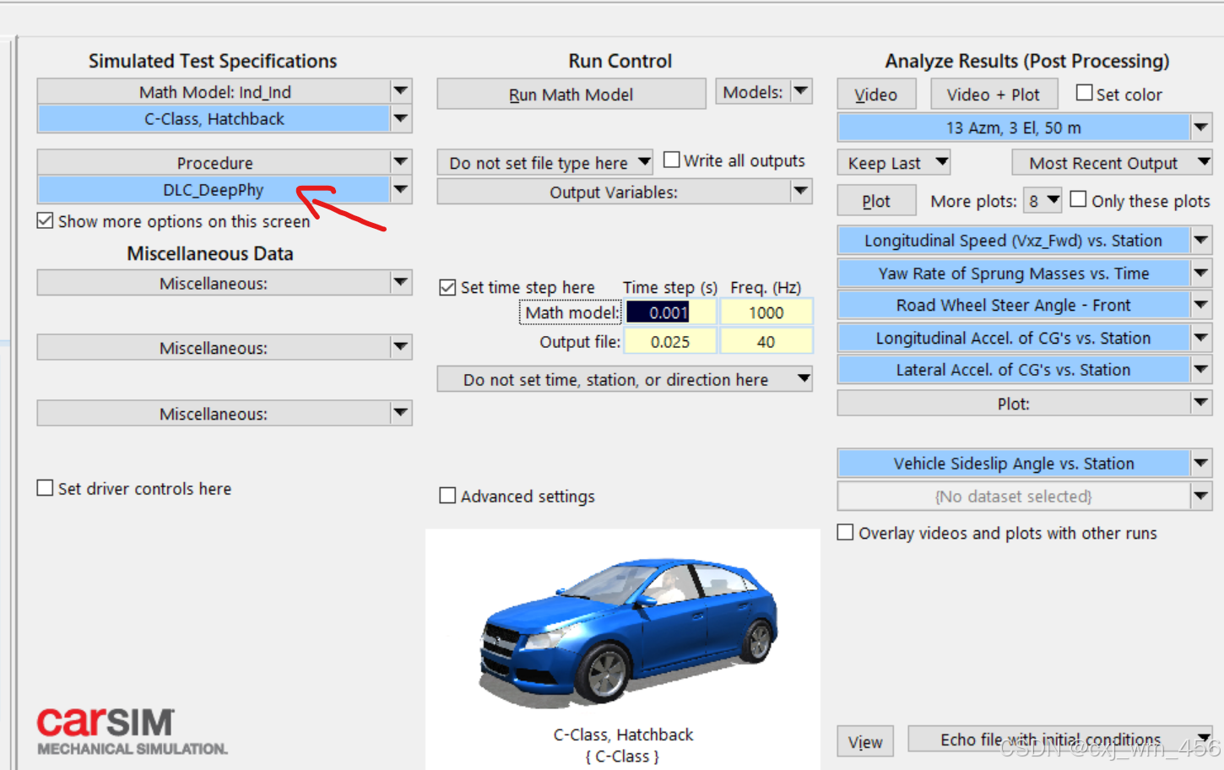The width and height of the screenshot is (1224, 770).
Task: Click the Output Variables: button
Action: point(614,192)
